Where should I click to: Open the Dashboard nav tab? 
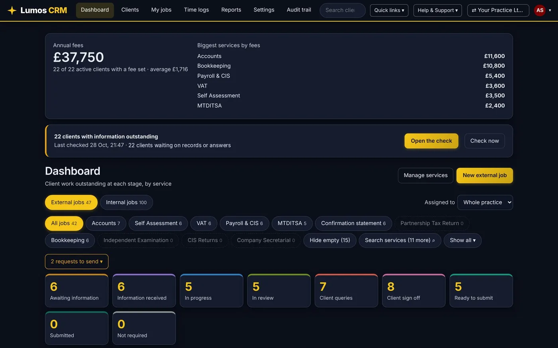coord(95,10)
